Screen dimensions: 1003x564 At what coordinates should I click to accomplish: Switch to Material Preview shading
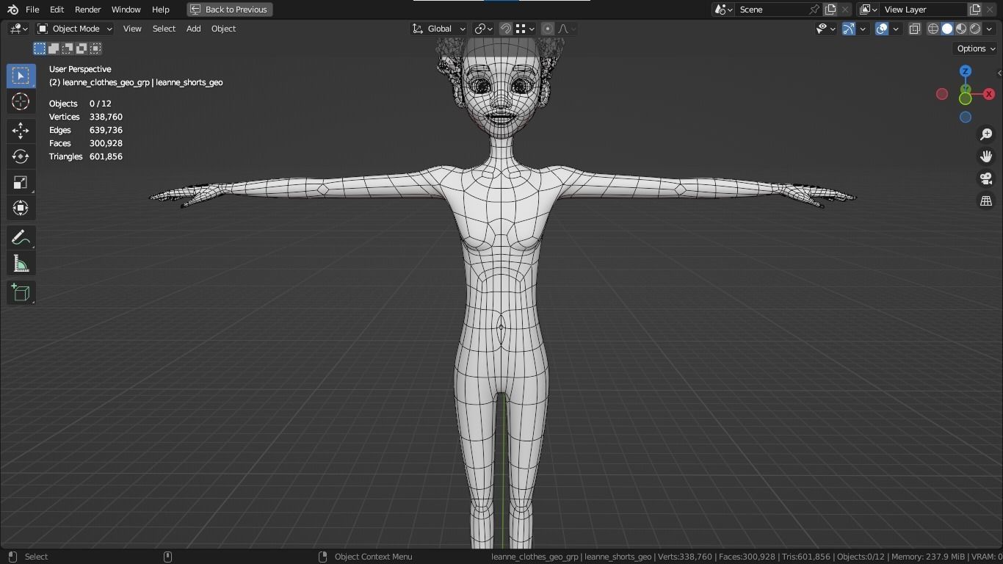(x=961, y=29)
